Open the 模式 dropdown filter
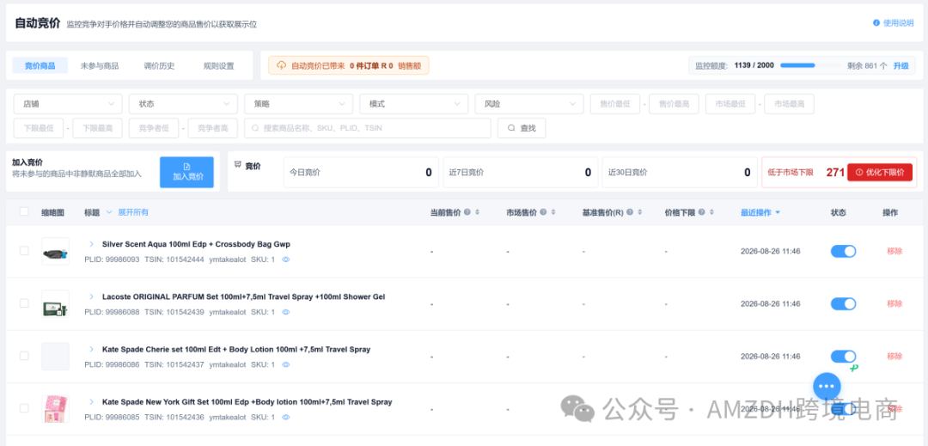The width and height of the screenshot is (928, 446). [x=414, y=103]
